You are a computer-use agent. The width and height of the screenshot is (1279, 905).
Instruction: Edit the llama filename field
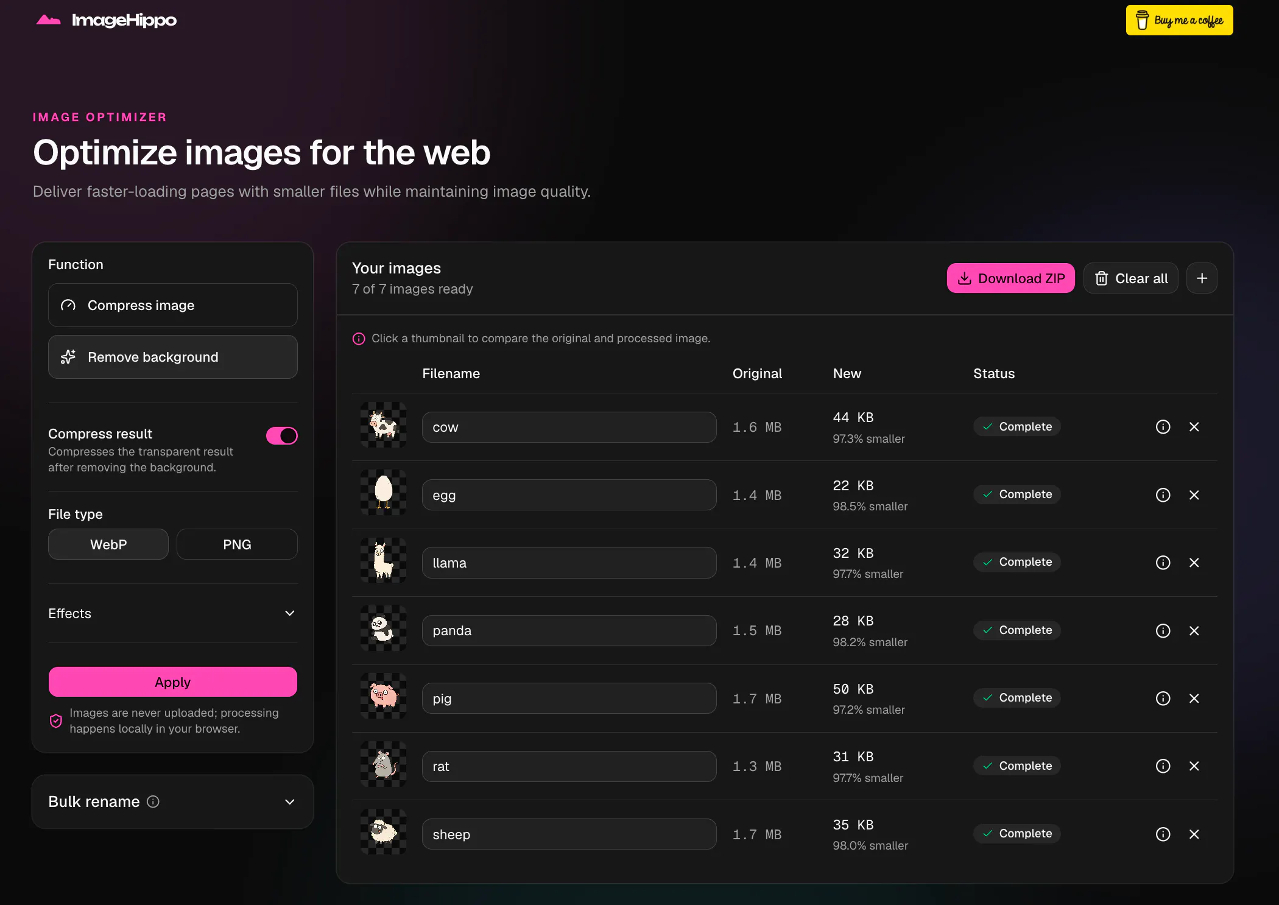coord(569,563)
